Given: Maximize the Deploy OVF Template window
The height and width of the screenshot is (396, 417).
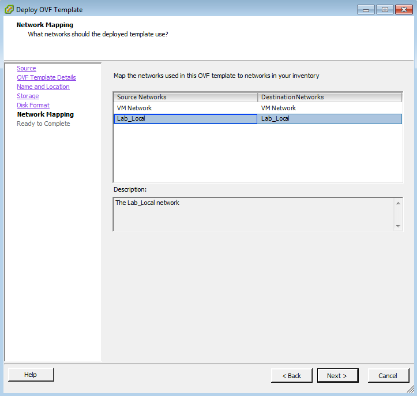Looking at the screenshot, I should 385,10.
